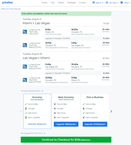Click the United Airlines logo for Flight 2344

[x=25, y=32]
